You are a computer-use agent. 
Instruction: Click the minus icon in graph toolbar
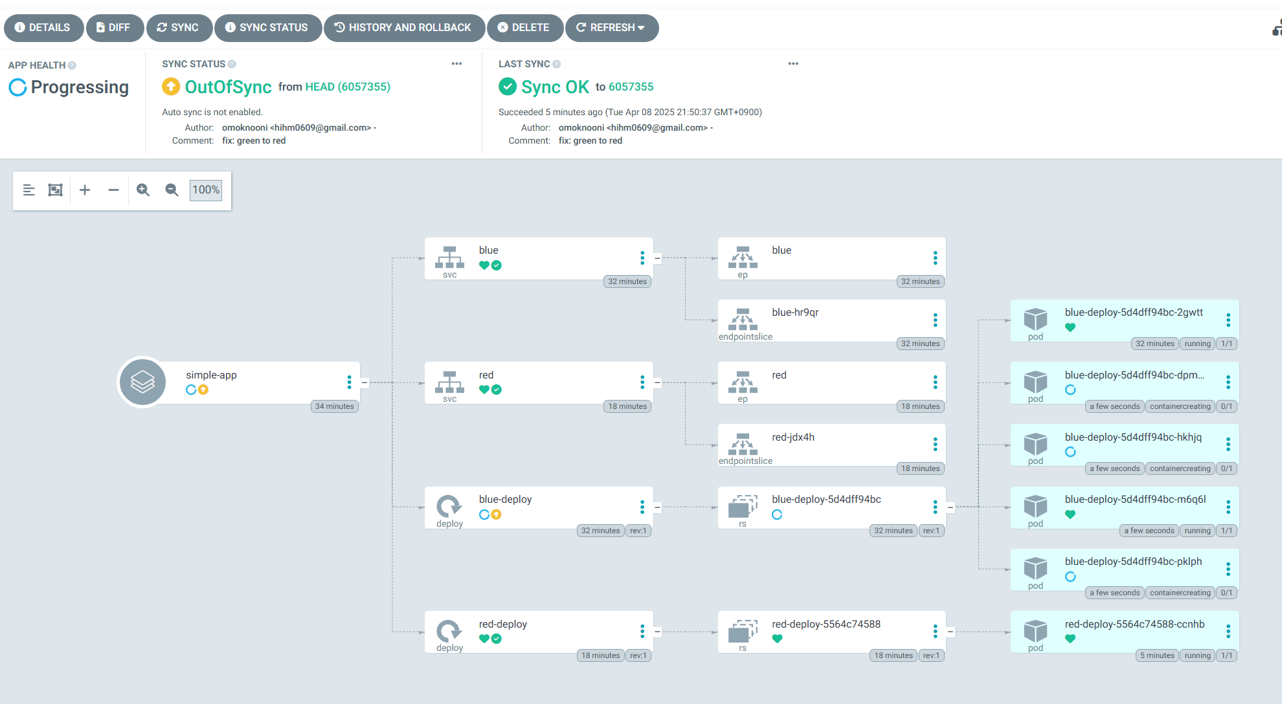(x=113, y=190)
